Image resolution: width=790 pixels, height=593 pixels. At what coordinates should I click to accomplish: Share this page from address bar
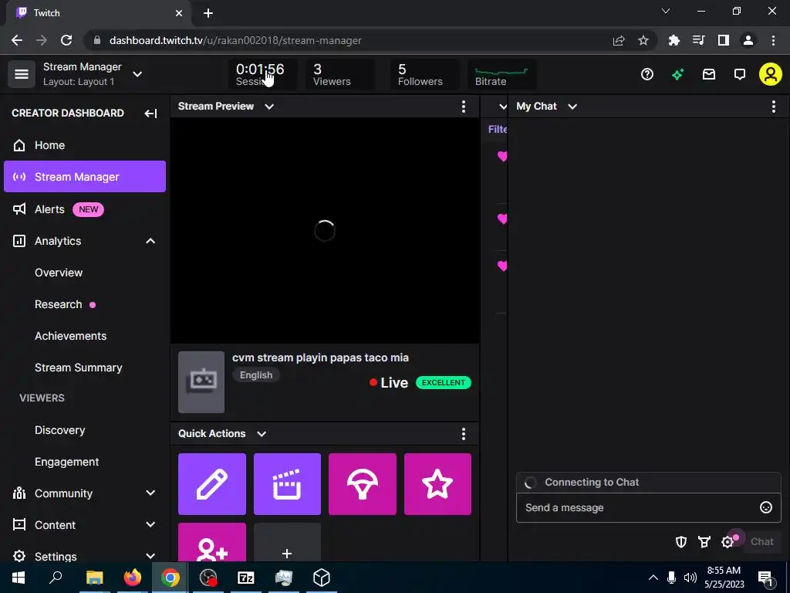[619, 40]
